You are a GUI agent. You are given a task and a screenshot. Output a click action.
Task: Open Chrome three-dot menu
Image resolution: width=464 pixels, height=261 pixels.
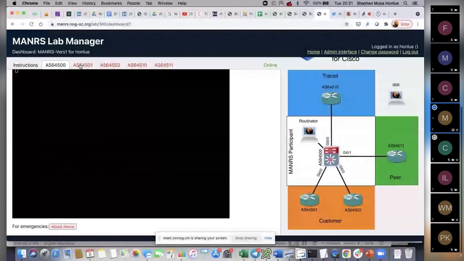coord(418,24)
